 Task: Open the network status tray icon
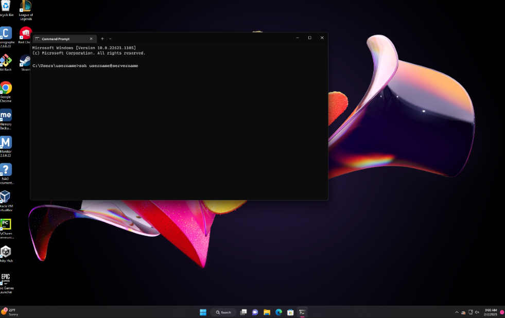(x=471, y=312)
